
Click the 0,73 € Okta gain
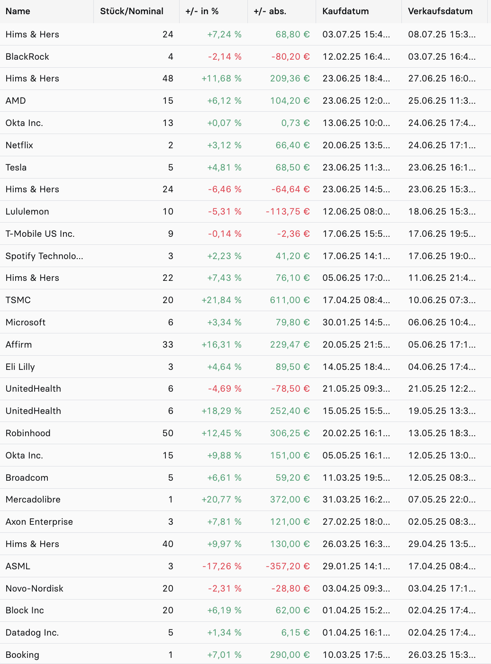(x=296, y=123)
